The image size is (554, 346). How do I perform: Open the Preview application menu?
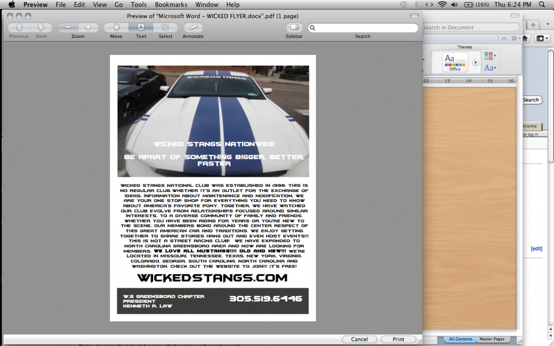click(36, 5)
